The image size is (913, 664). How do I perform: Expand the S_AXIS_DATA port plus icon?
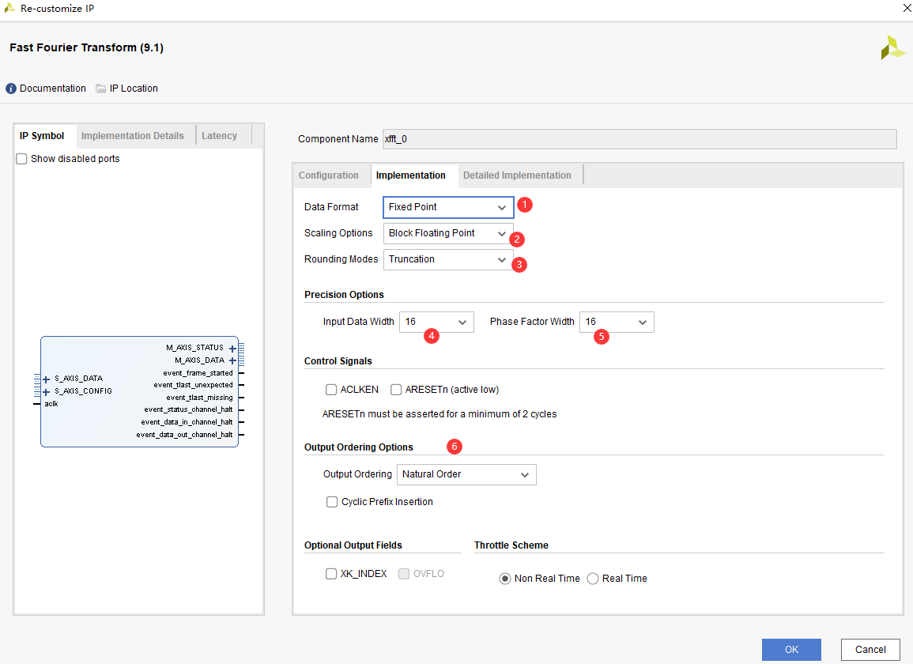tap(47, 379)
